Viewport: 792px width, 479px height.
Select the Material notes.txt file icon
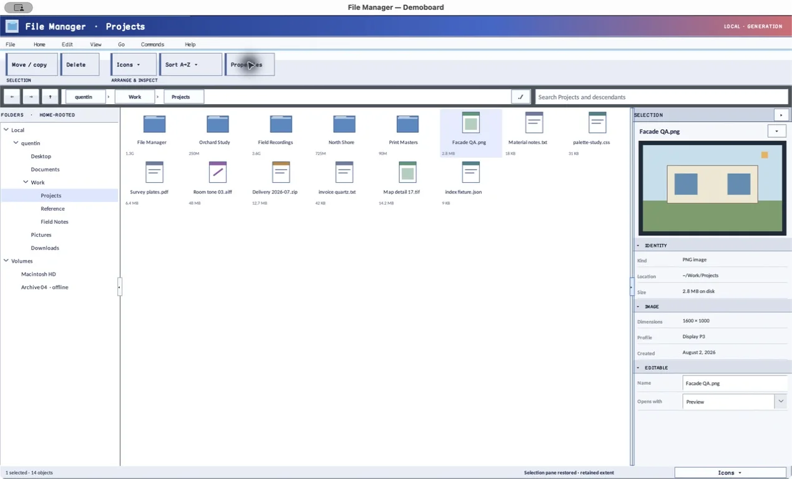[534, 122]
